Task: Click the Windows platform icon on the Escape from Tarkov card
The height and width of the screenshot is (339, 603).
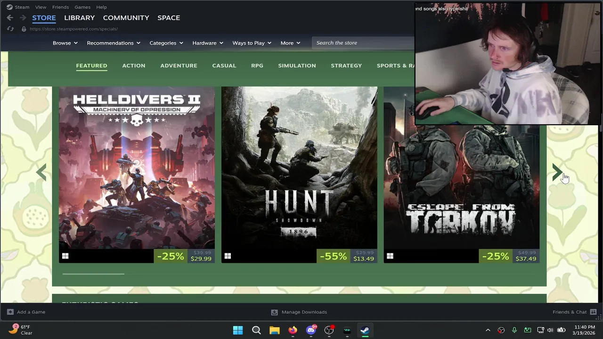Action: (390, 256)
